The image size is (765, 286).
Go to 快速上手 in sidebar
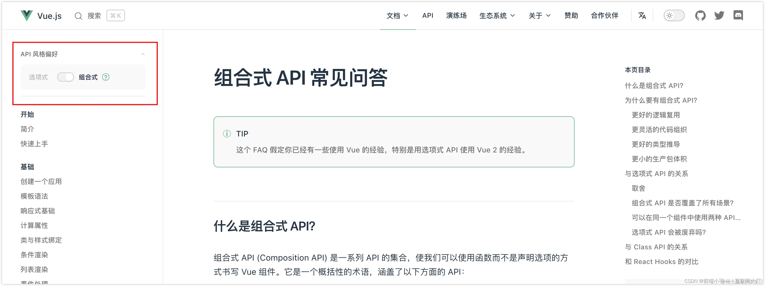34,144
